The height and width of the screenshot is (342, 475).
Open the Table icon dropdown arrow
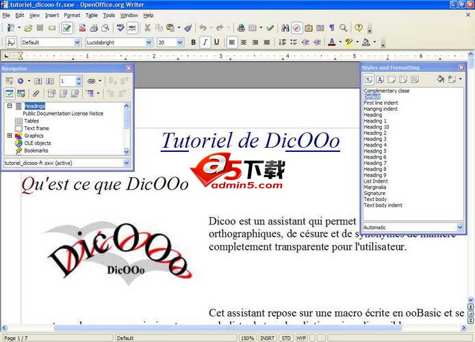(261, 28)
